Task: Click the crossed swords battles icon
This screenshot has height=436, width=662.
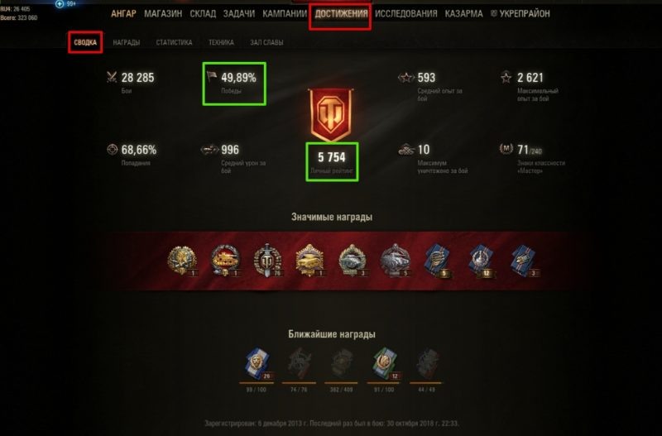Action: 112,77
